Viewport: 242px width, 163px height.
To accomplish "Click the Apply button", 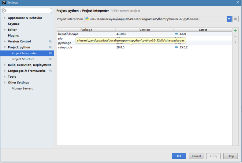I will point(214,156).
